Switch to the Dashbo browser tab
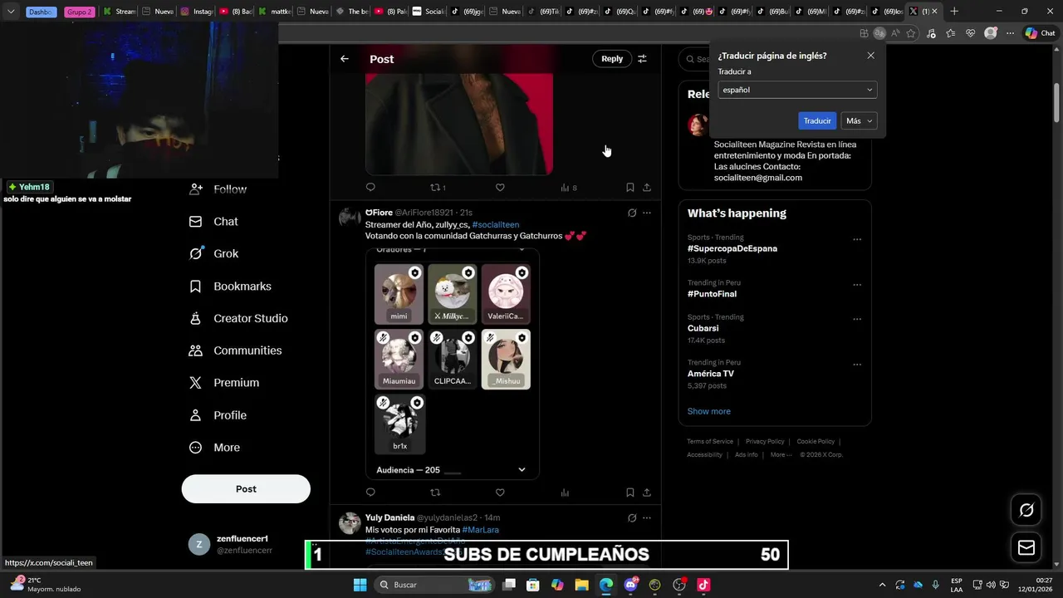This screenshot has height=598, width=1063. [41, 12]
